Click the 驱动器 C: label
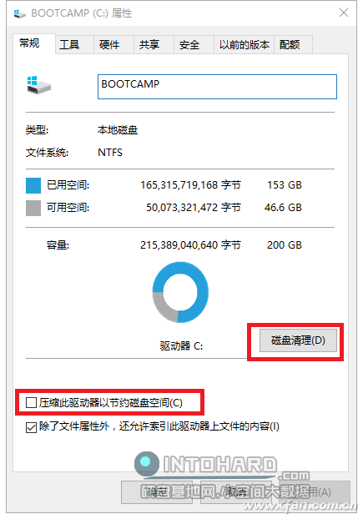This screenshot has height=519, width=363. [181, 346]
